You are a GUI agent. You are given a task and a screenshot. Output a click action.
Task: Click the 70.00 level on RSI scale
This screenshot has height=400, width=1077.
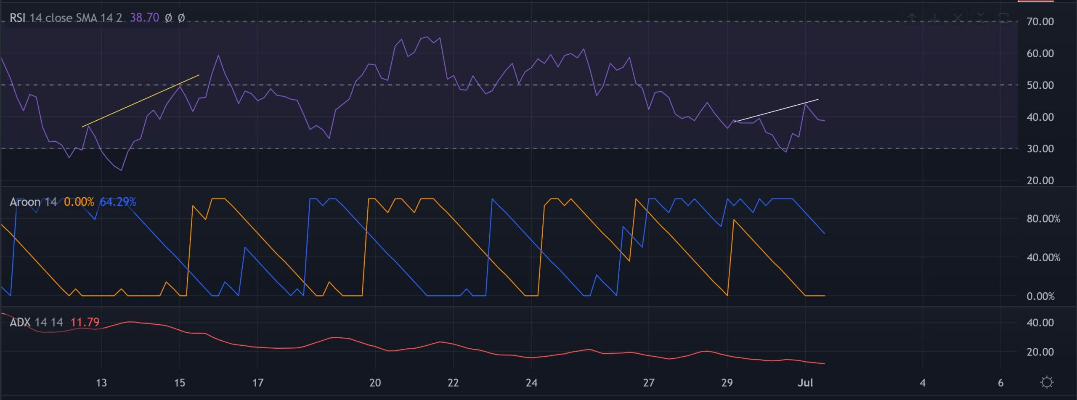click(1040, 21)
